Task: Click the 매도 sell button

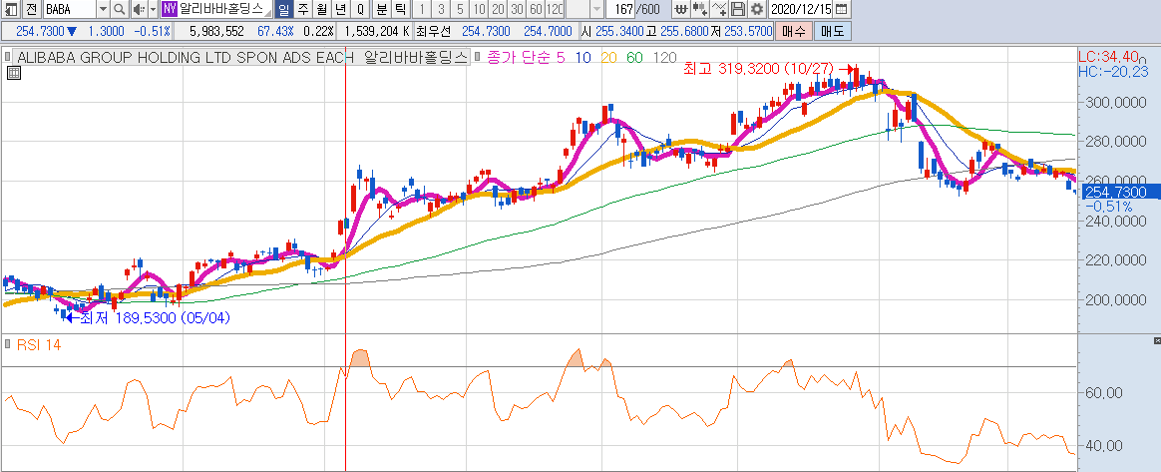Action: coord(832,31)
